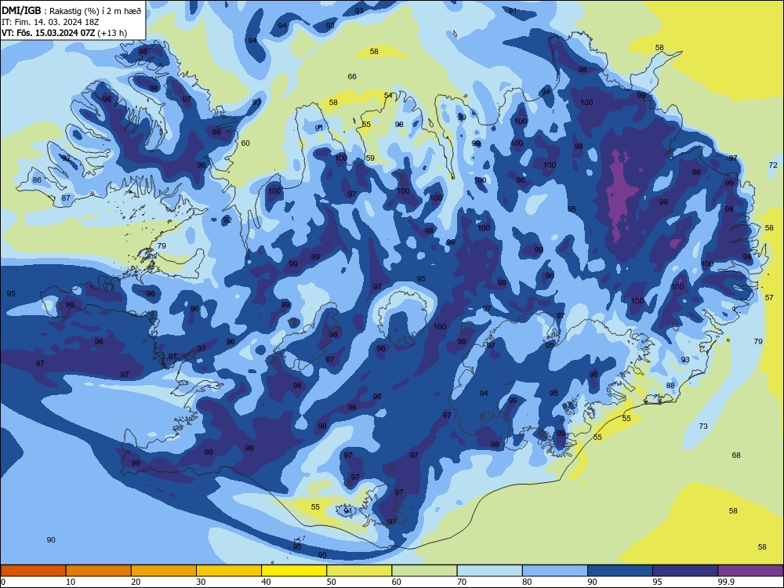The image size is (784, 588).
Task: Click the purple 99.9+ humidity patch on the map
Action: (621, 193)
